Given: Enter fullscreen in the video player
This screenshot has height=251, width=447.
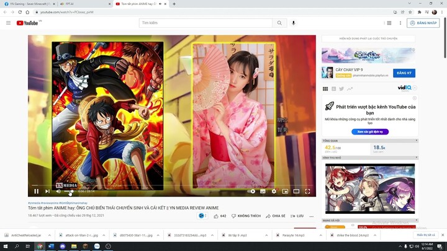Looking at the screenshot, I should tap(307, 192).
